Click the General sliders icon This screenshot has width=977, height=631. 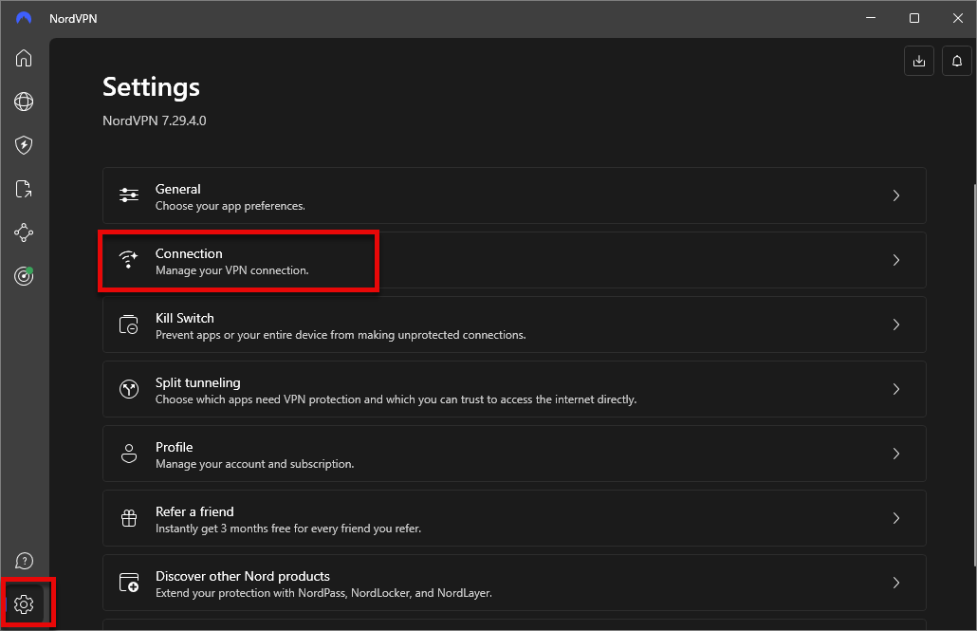pyautogui.click(x=129, y=195)
